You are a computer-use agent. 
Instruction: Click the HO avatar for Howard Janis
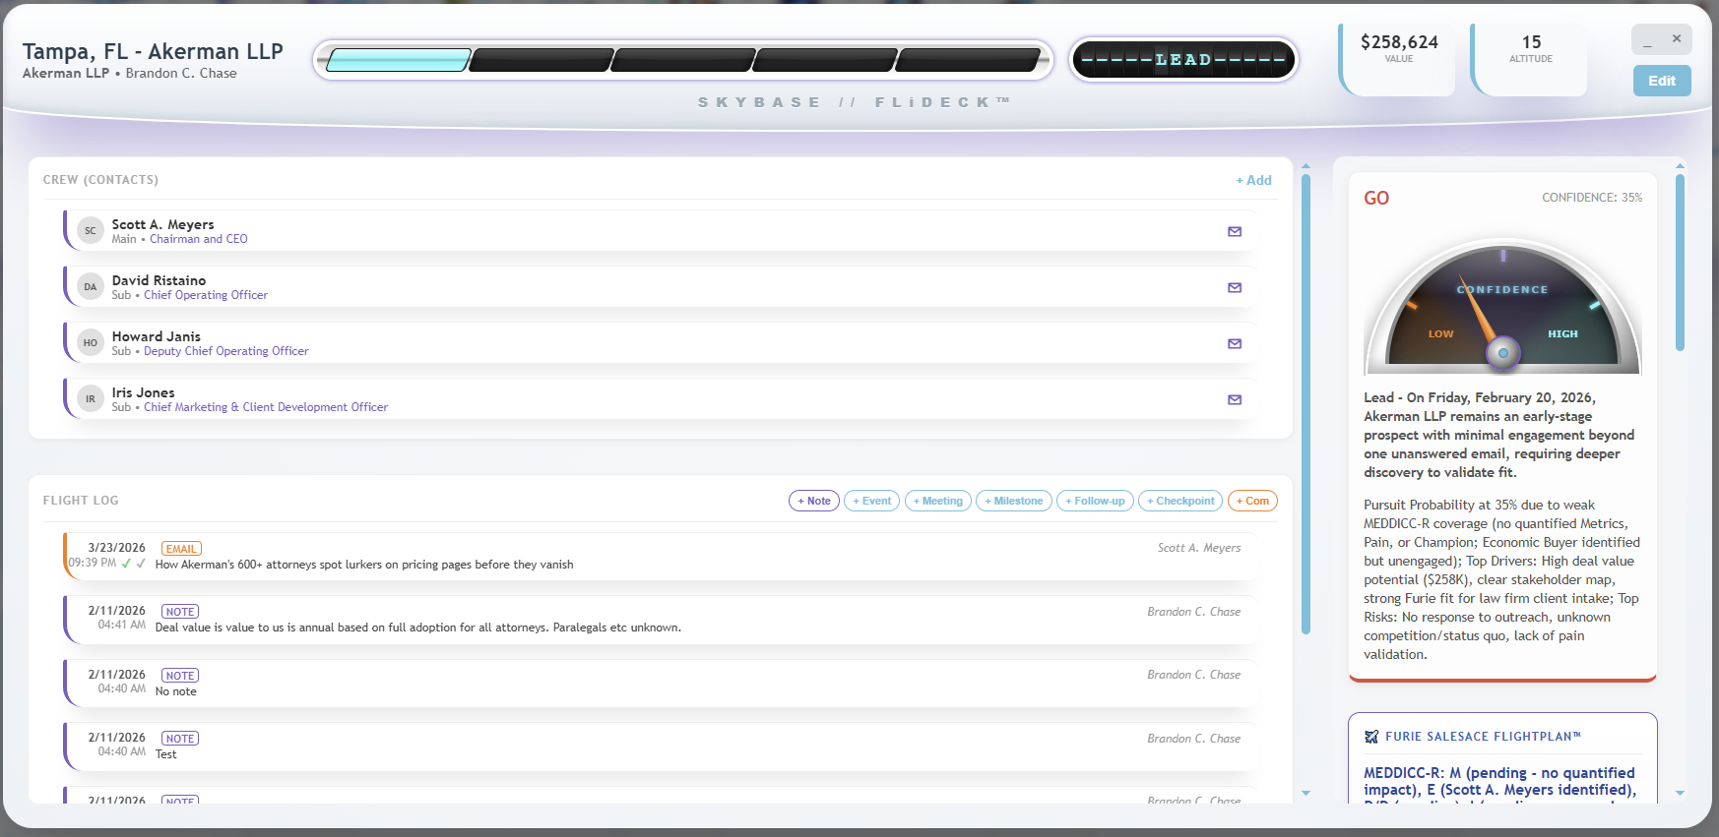click(91, 343)
